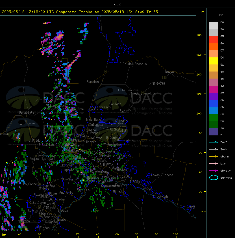Click the 'Tz 35' threshold text
Viewport: 235px width, 238px height.
(x=152, y=12)
